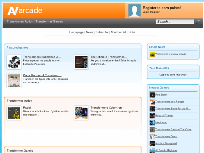Open the Ultimate Transformer quiz thumbnail
The width and height of the screenshot is (204, 153).
point(81,62)
